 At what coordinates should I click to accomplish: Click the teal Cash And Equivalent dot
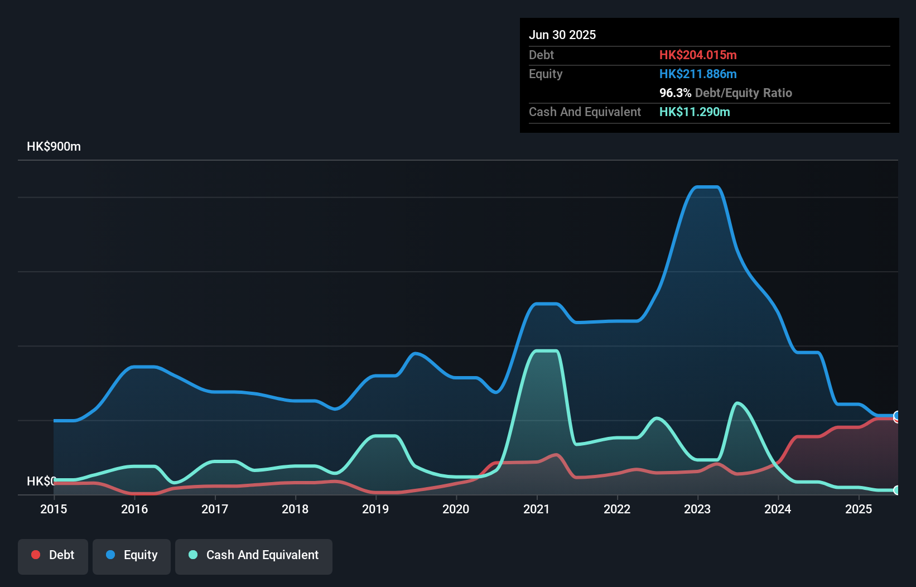click(x=192, y=555)
